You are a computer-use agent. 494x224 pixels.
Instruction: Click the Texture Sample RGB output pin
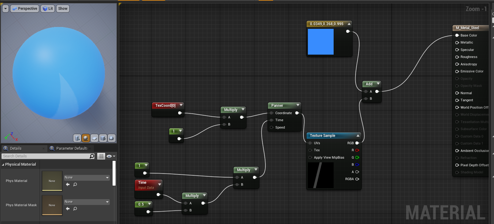point(357,143)
